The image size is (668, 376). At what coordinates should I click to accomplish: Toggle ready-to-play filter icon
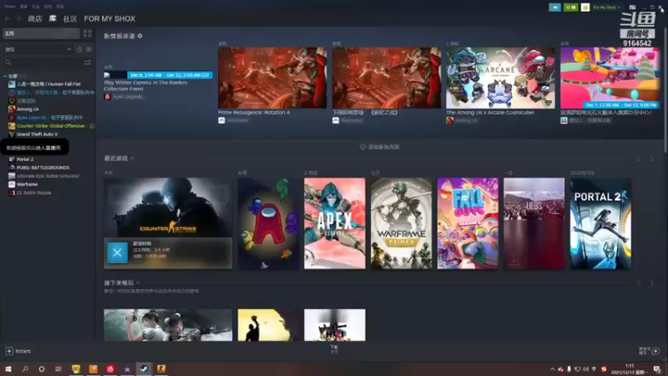tap(89, 49)
